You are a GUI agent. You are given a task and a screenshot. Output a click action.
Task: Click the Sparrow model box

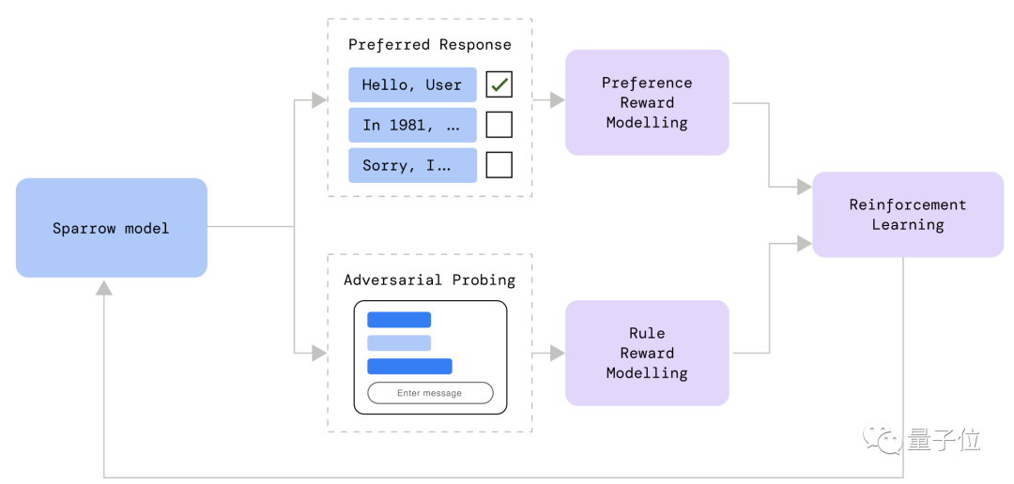(111, 228)
